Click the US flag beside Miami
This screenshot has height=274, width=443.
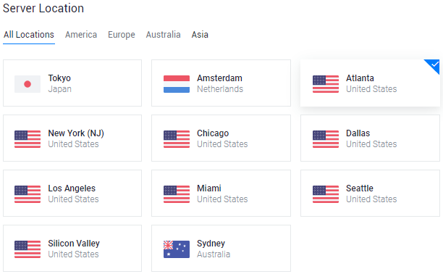[x=177, y=194]
